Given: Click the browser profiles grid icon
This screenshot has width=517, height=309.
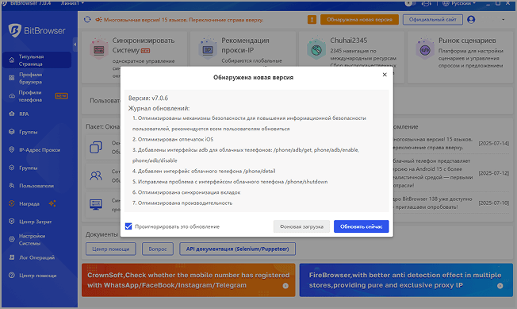Looking at the screenshot, I should point(12,78).
